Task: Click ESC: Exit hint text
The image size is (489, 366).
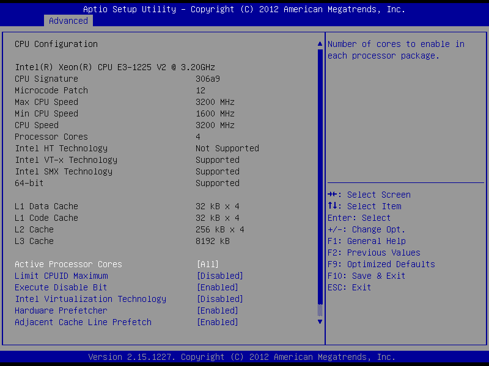Action: pyautogui.click(x=349, y=287)
